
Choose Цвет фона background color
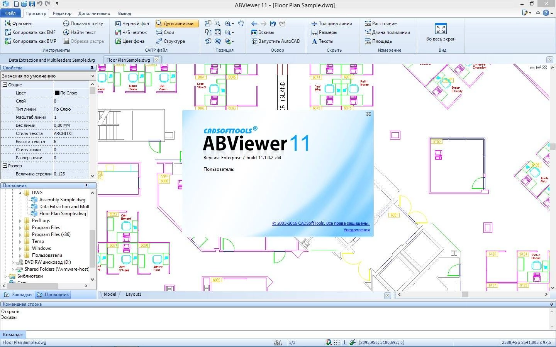pos(130,41)
